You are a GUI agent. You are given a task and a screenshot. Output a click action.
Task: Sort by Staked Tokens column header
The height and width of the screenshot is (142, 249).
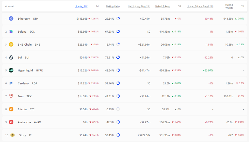(162, 6)
